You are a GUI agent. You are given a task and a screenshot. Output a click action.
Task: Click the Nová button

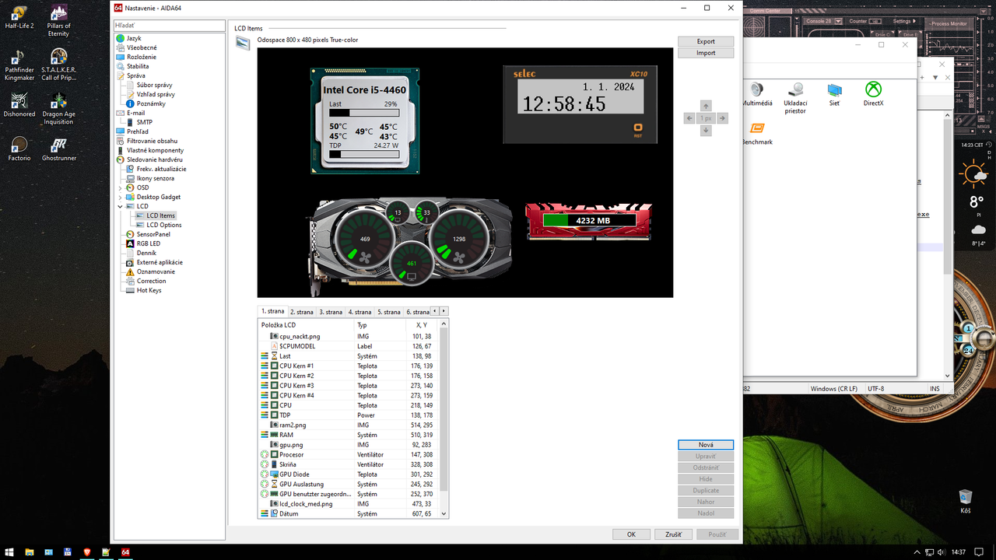pos(706,445)
